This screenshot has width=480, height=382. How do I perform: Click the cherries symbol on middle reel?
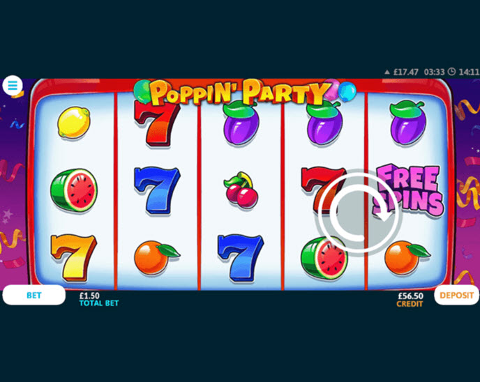coord(241,190)
